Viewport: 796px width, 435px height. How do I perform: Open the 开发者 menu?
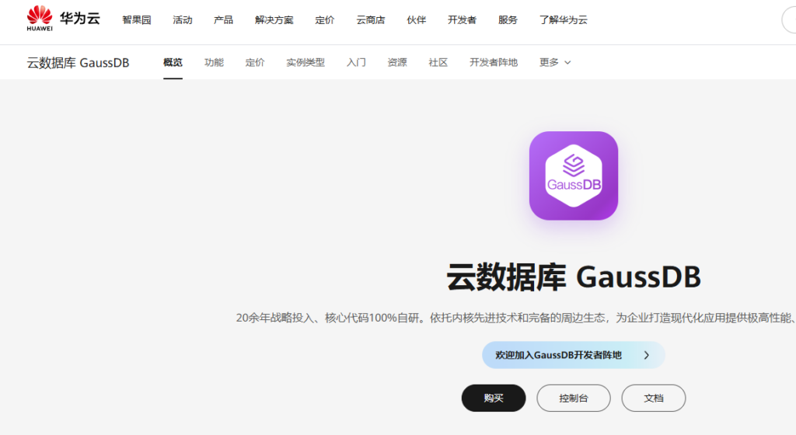pos(462,19)
